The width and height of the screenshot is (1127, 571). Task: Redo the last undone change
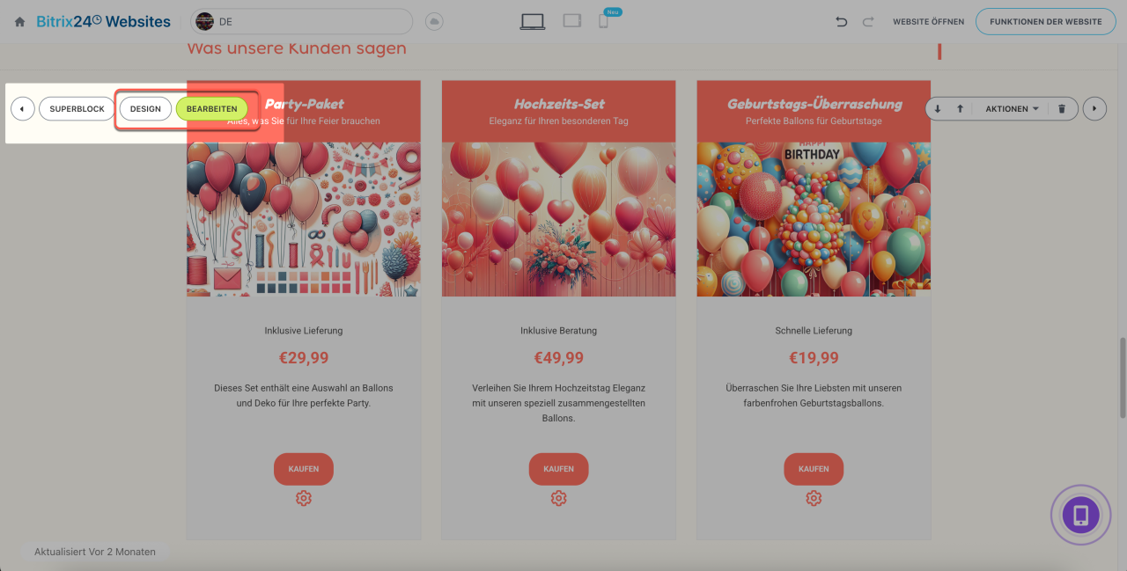(x=868, y=21)
